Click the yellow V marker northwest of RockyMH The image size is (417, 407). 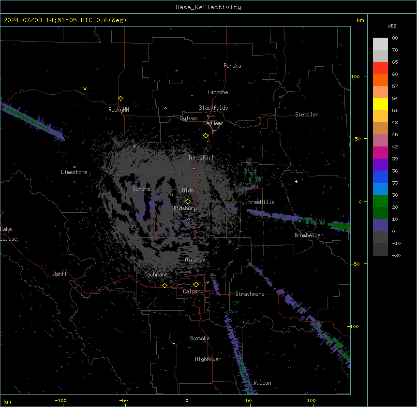point(85,89)
